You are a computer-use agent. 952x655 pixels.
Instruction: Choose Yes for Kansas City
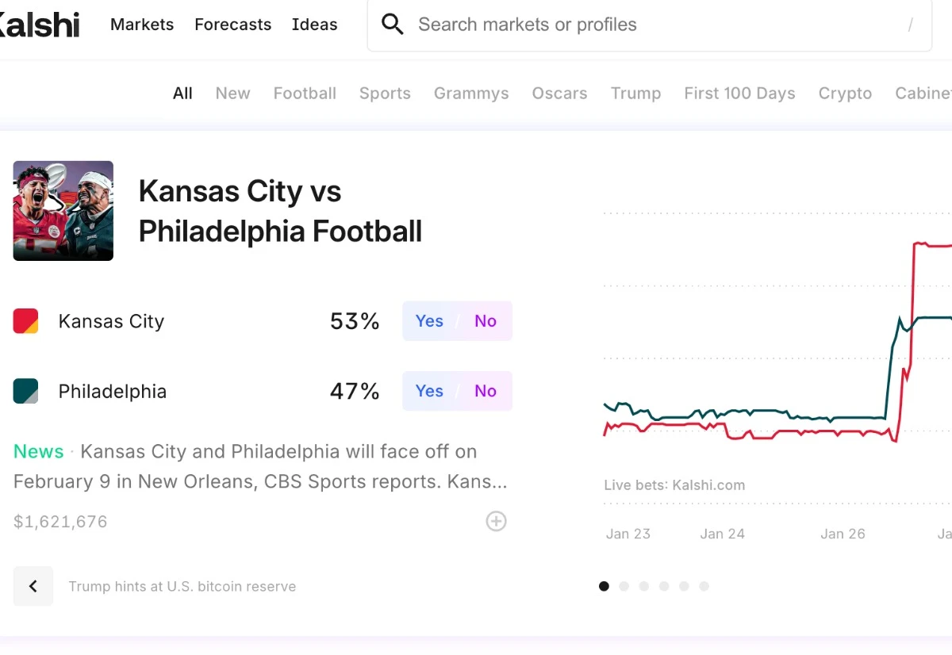429,321
